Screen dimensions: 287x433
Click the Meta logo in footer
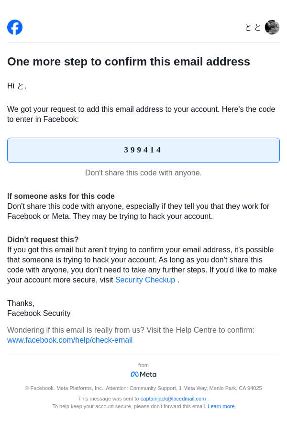click(143, 374)
